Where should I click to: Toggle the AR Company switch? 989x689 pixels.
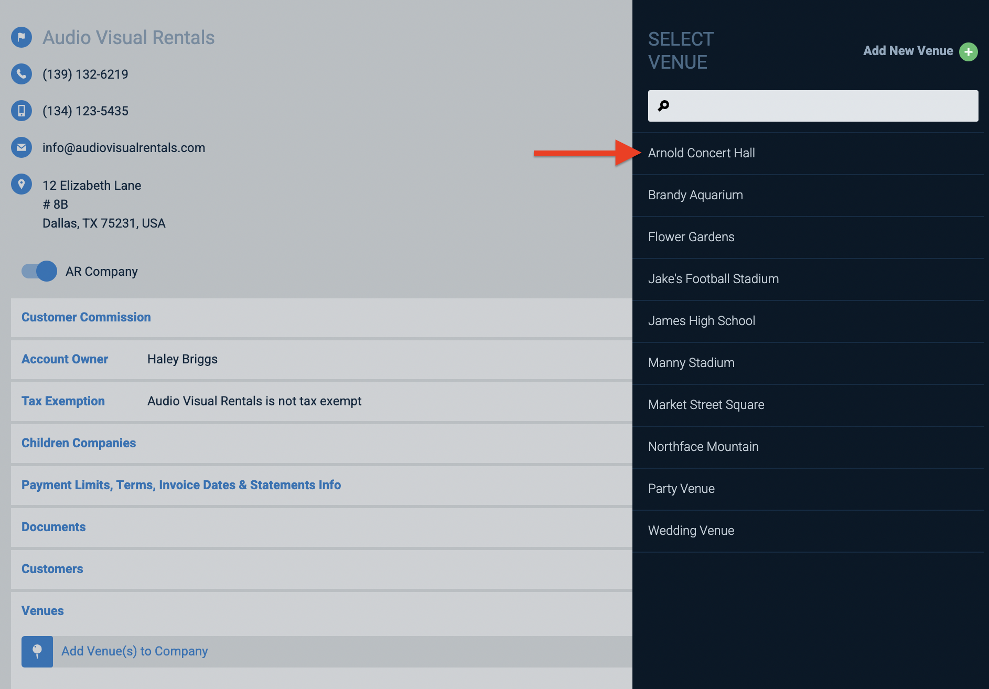[x=39, y=271]
